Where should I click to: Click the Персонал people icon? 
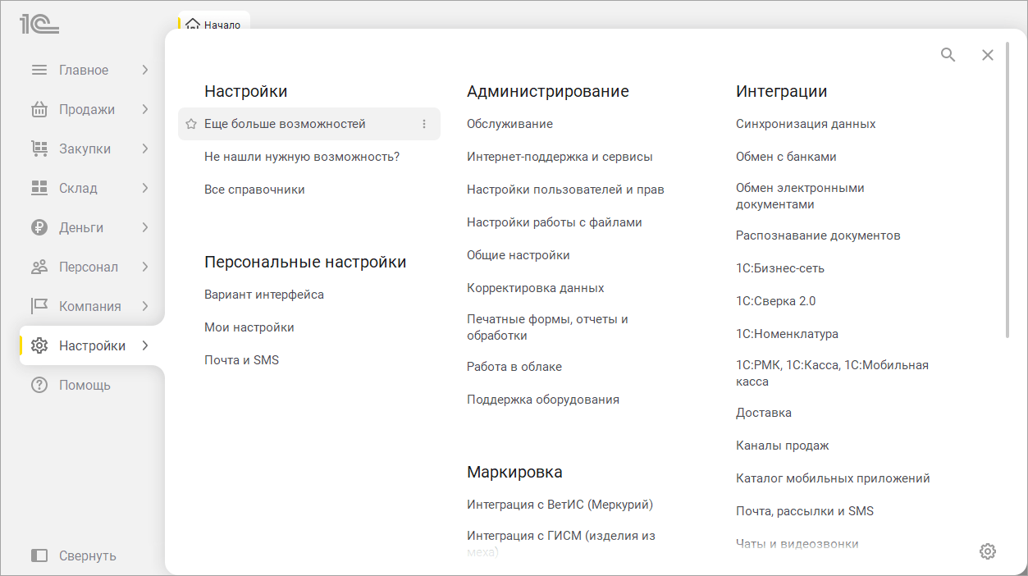pyautogui.click(x=39, y=267)
